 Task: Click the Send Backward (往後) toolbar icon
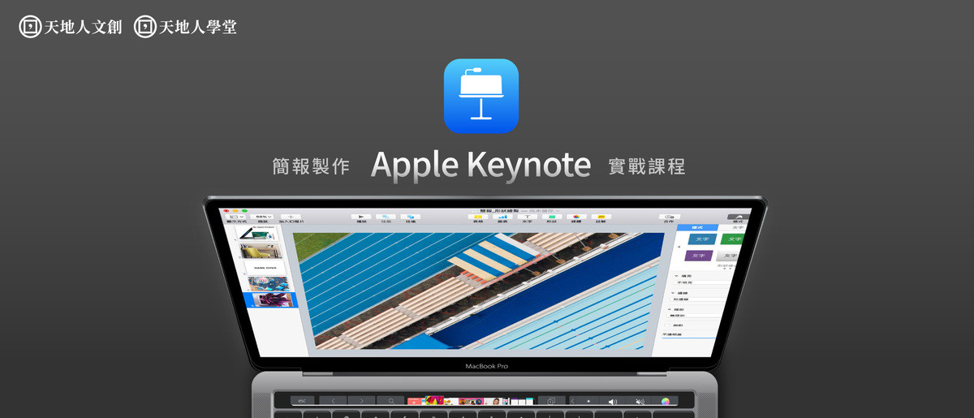tap(411, 217)
